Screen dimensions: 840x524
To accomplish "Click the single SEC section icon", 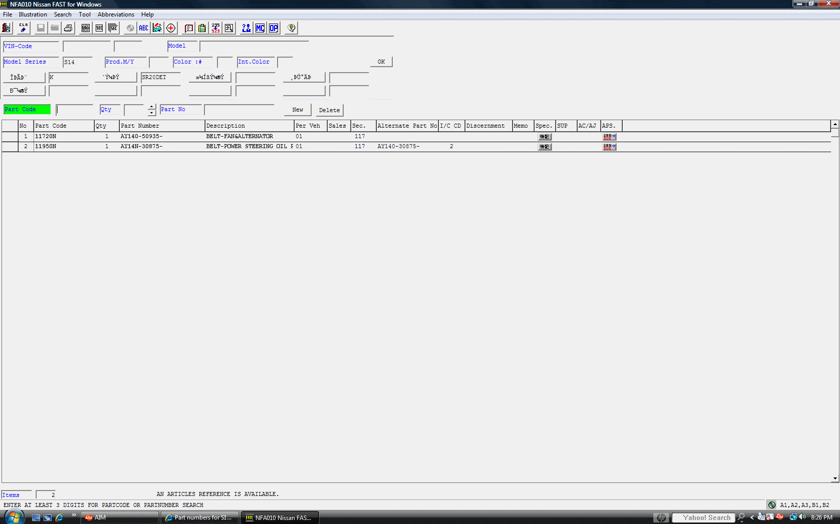I will pos(99,28).
